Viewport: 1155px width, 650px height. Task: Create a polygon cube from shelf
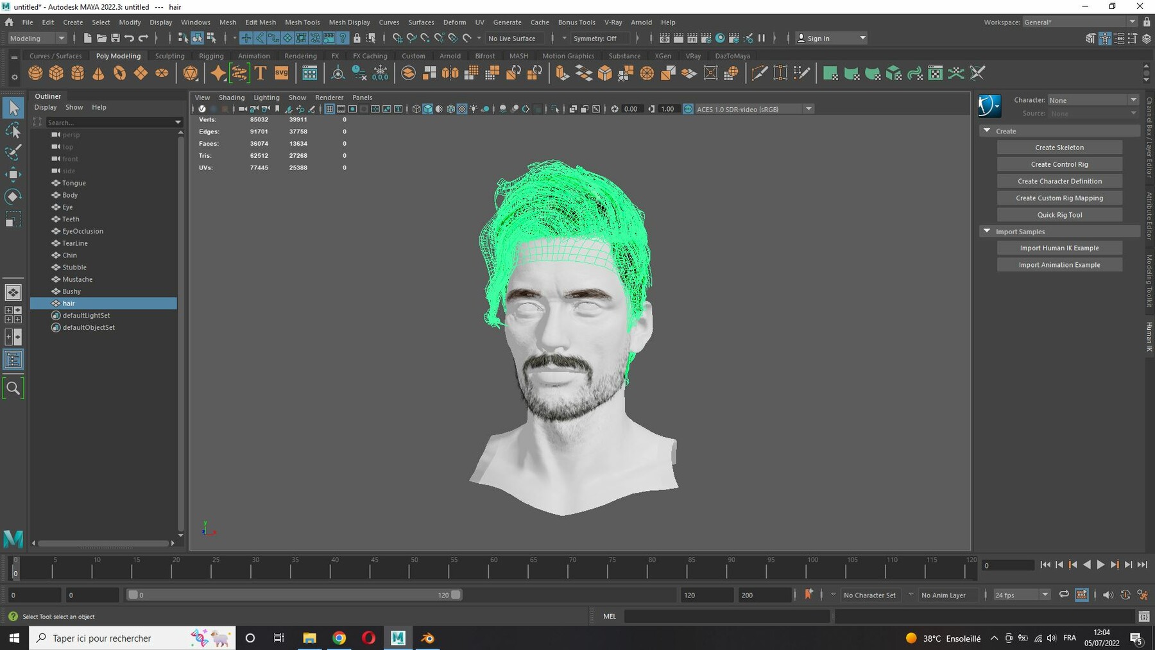point(56,73)
